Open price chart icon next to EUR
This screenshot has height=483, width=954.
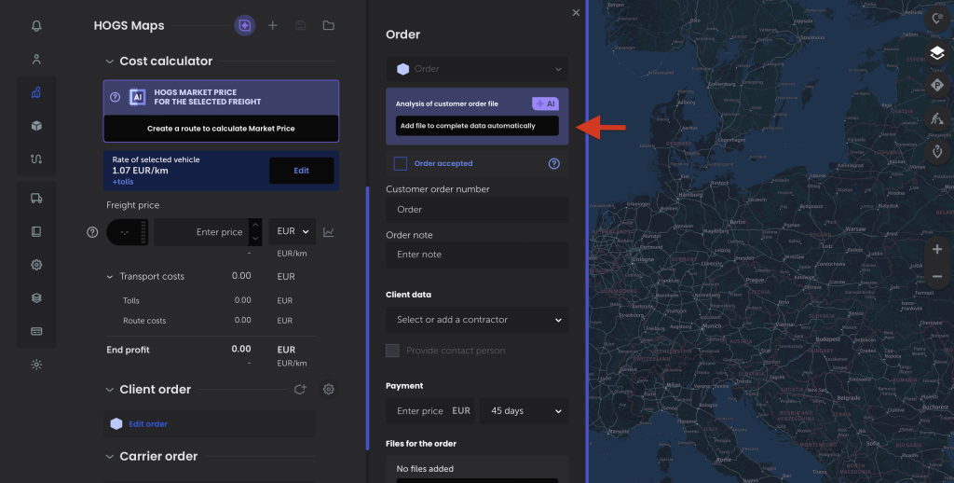[329, 232]
